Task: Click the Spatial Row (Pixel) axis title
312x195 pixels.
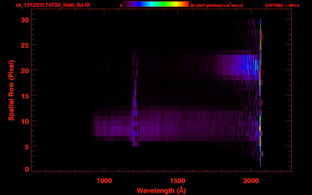Action: pos(11,90)
